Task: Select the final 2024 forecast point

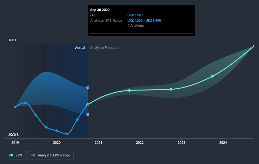Action: (254, 46)
